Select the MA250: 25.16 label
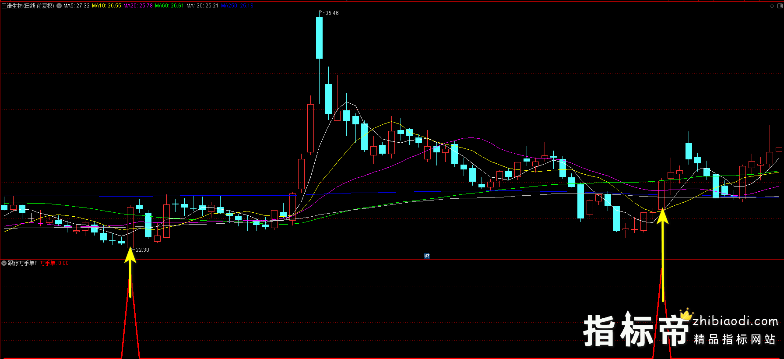Screen dimensions: 784x359 (x=237, y=6)
